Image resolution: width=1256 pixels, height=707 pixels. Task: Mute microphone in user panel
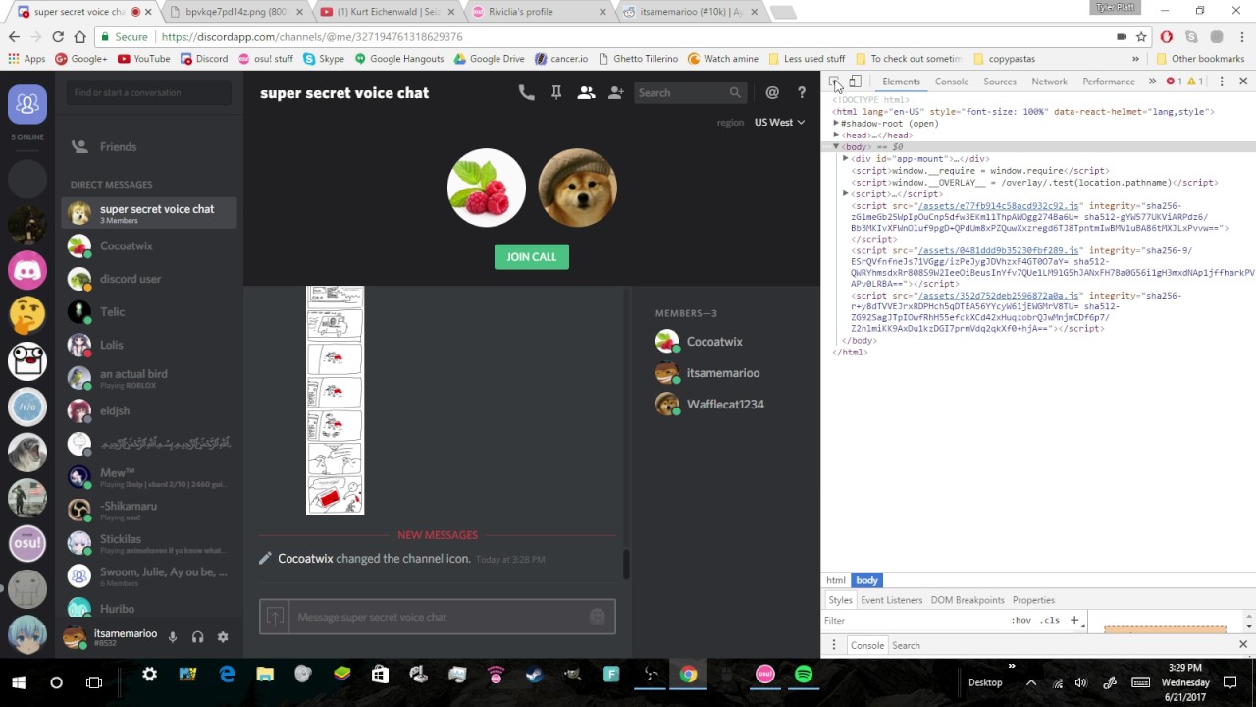pyautogui.click(x=173, y=637)
